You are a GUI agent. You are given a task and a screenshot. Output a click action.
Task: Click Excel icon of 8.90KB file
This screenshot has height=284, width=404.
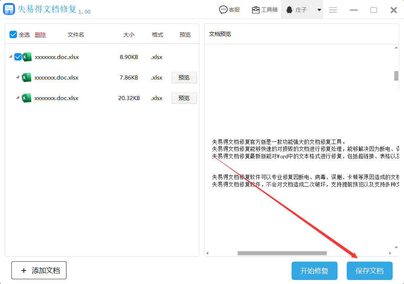tap(27, 57)
